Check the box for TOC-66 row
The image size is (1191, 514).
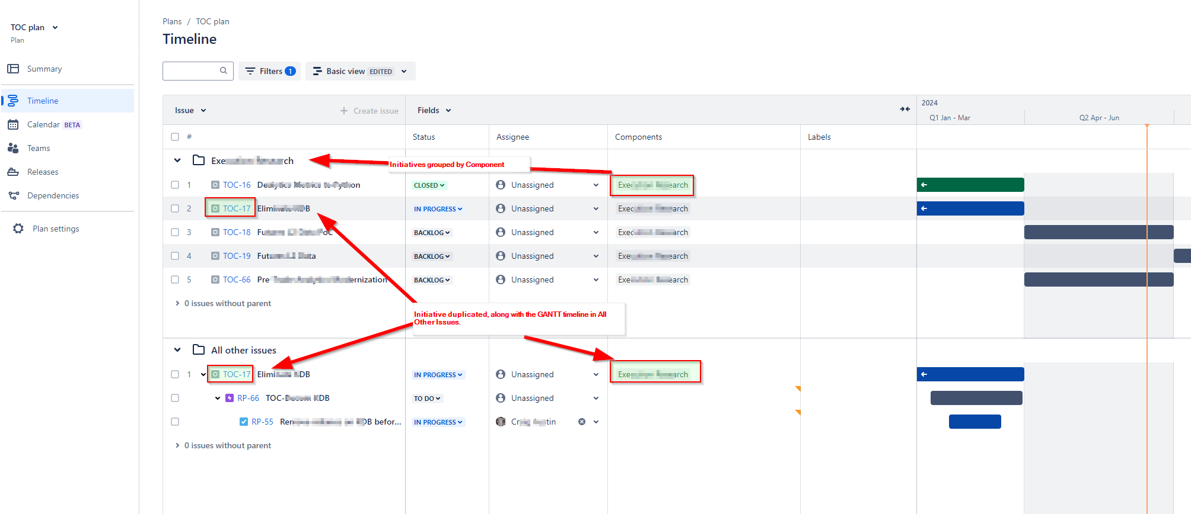coord(175,280)
